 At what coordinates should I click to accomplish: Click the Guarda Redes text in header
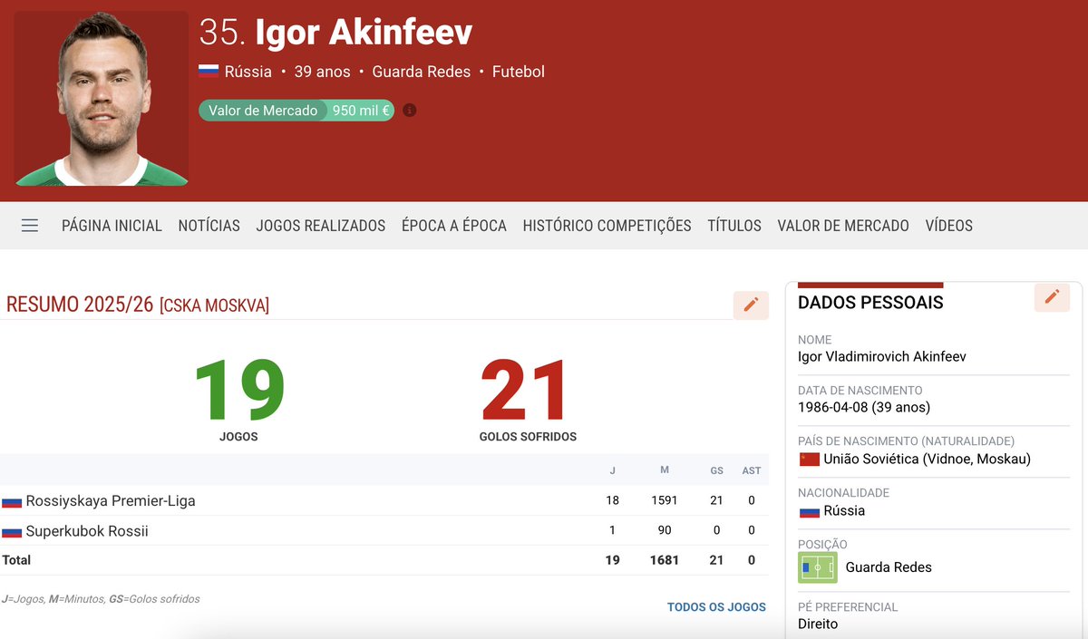[422, 72]
